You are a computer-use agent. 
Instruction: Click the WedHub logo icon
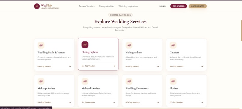[x=37, y=6]
